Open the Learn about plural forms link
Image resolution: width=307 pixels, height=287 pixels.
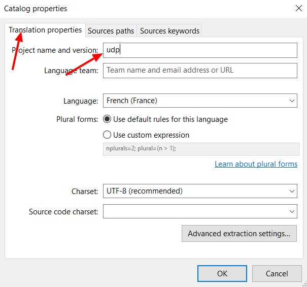click(256, 164)
